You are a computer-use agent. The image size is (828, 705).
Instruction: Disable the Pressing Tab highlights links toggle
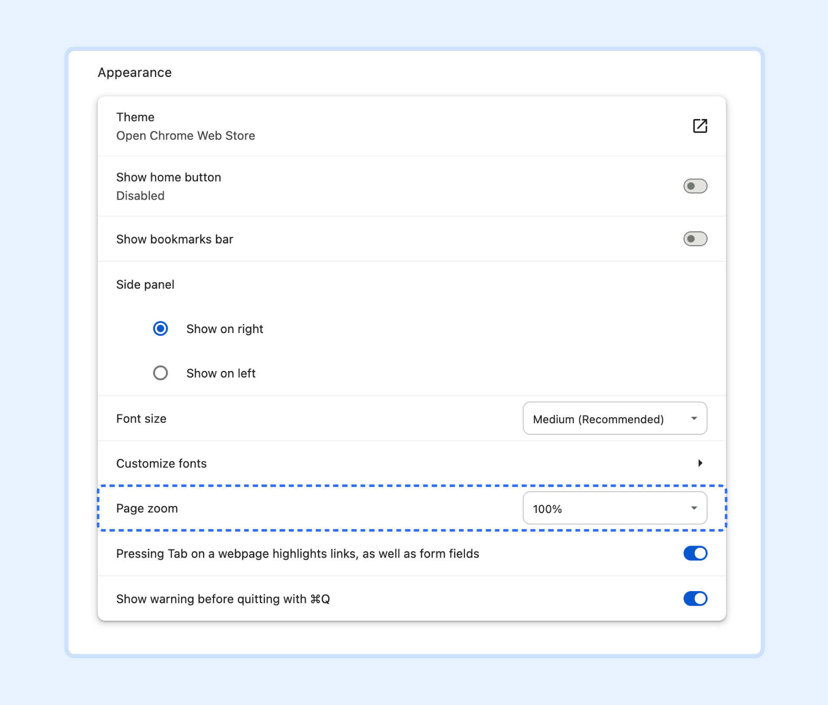695,553
